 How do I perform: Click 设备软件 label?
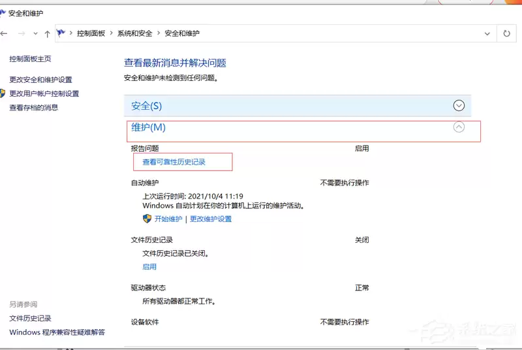coord(145,322)
